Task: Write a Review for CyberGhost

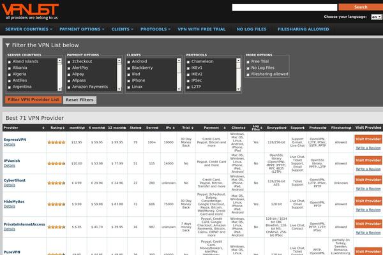Action: [368, 189]
